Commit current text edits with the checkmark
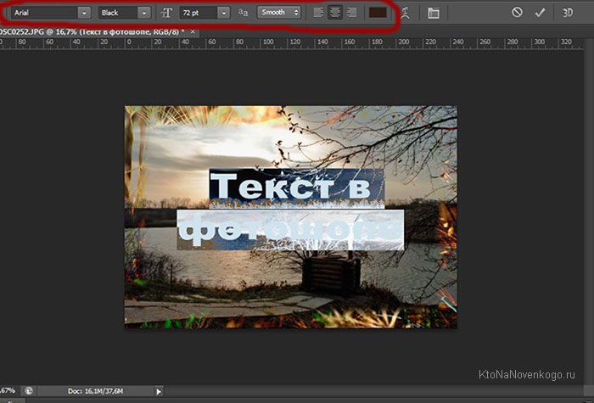Viewport: 594px width, 403px height. (x=540, y=13)
